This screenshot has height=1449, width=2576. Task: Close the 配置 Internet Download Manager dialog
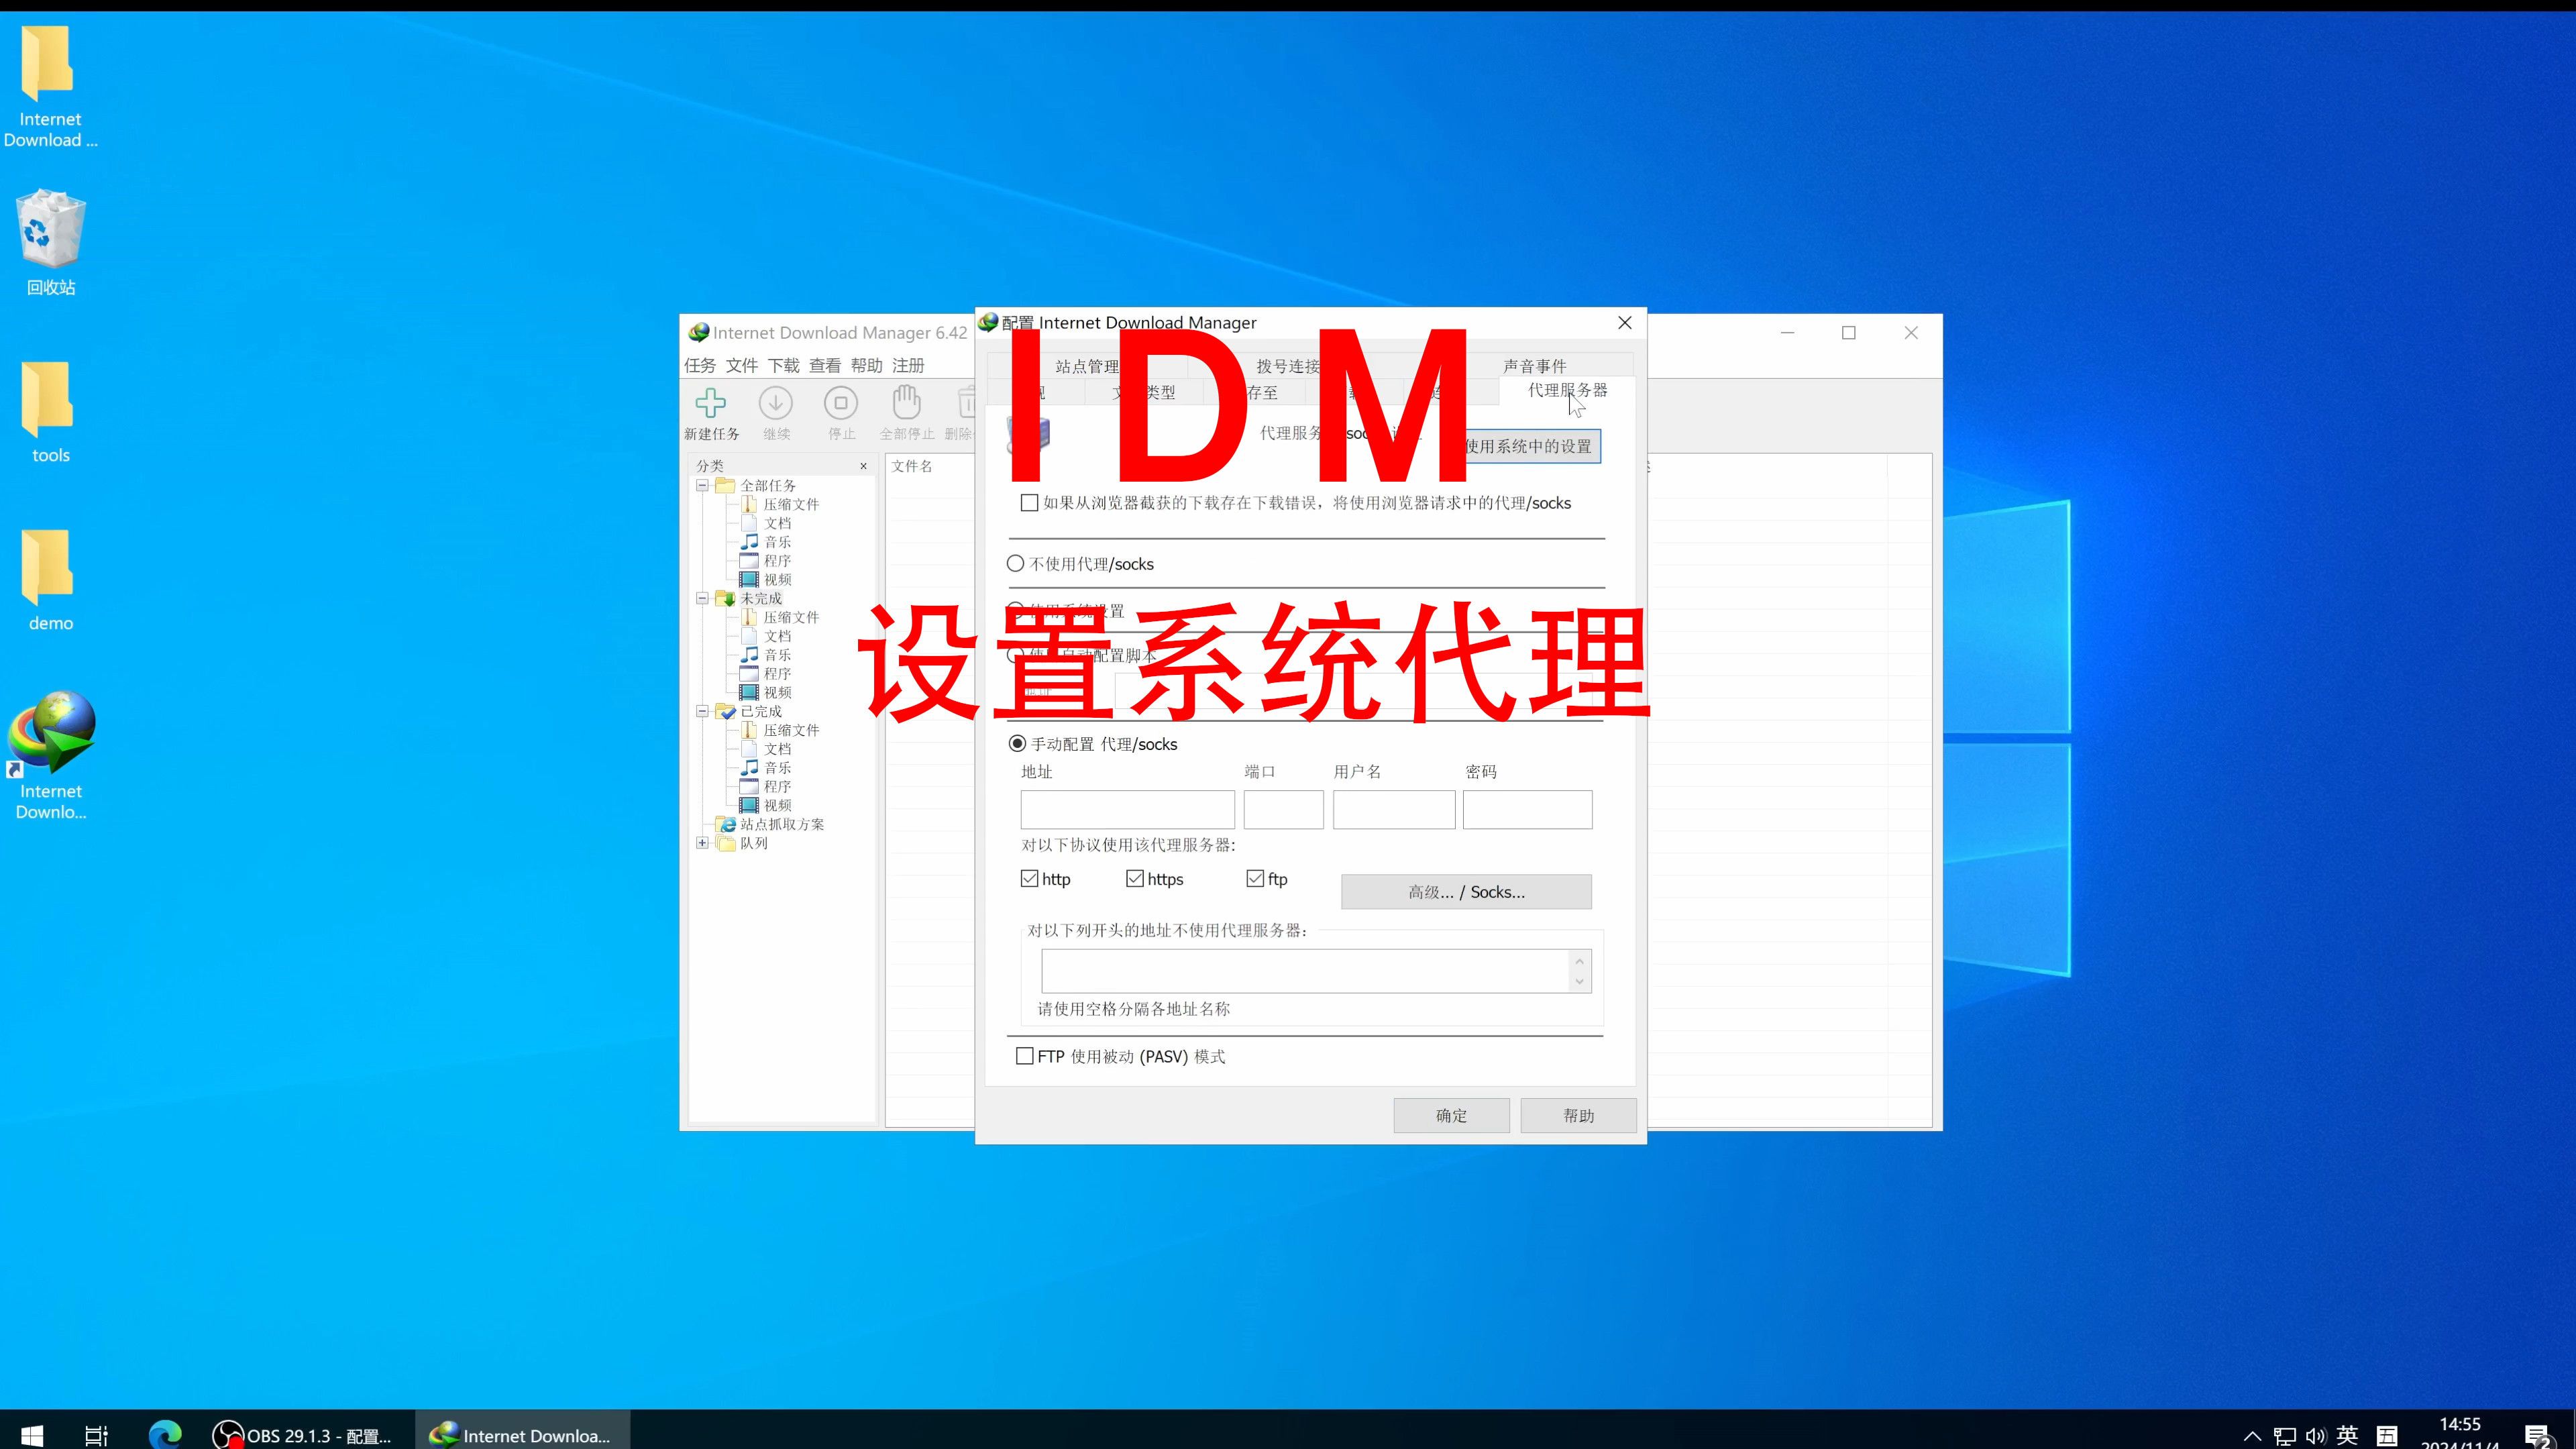(x=1625, y=323)
